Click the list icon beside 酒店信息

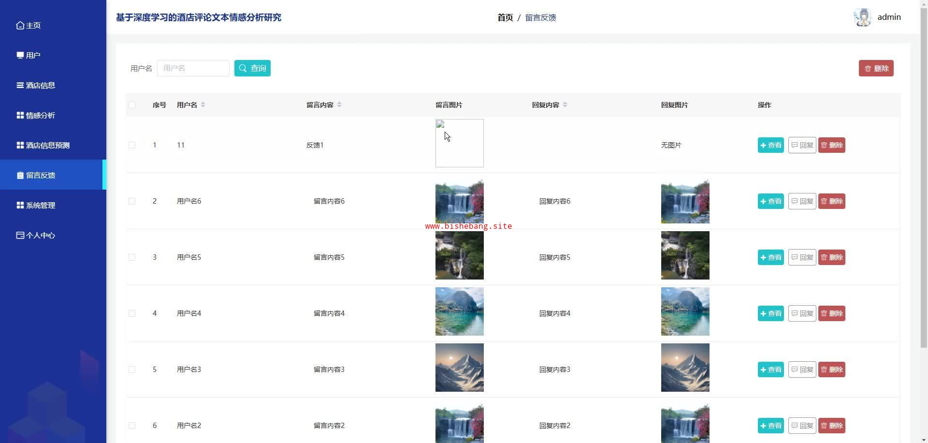[20, 85]
